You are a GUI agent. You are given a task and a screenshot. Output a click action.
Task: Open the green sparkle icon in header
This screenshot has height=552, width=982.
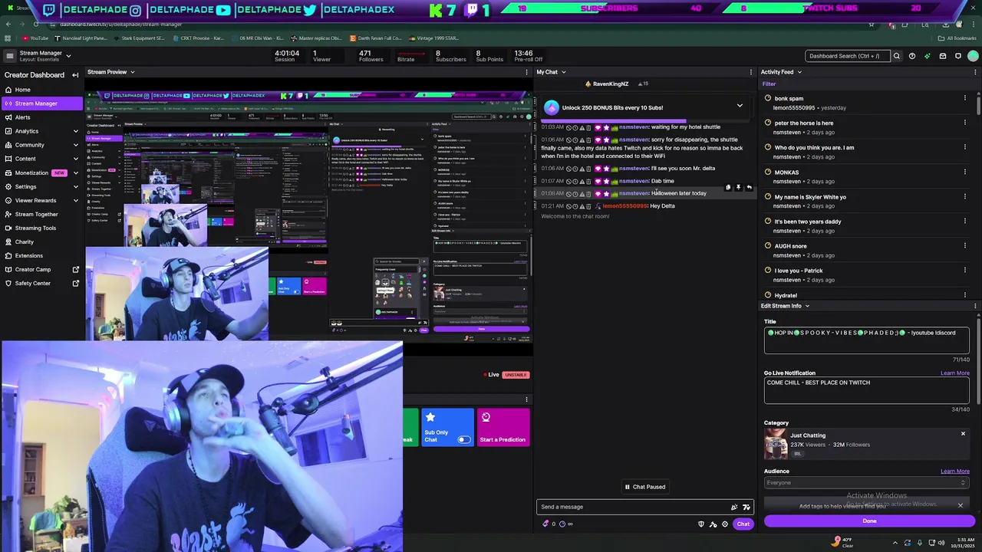(x=927, y=56)
